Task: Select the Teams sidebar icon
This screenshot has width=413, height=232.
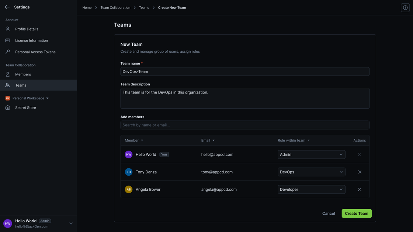Action: coord(7,85)
